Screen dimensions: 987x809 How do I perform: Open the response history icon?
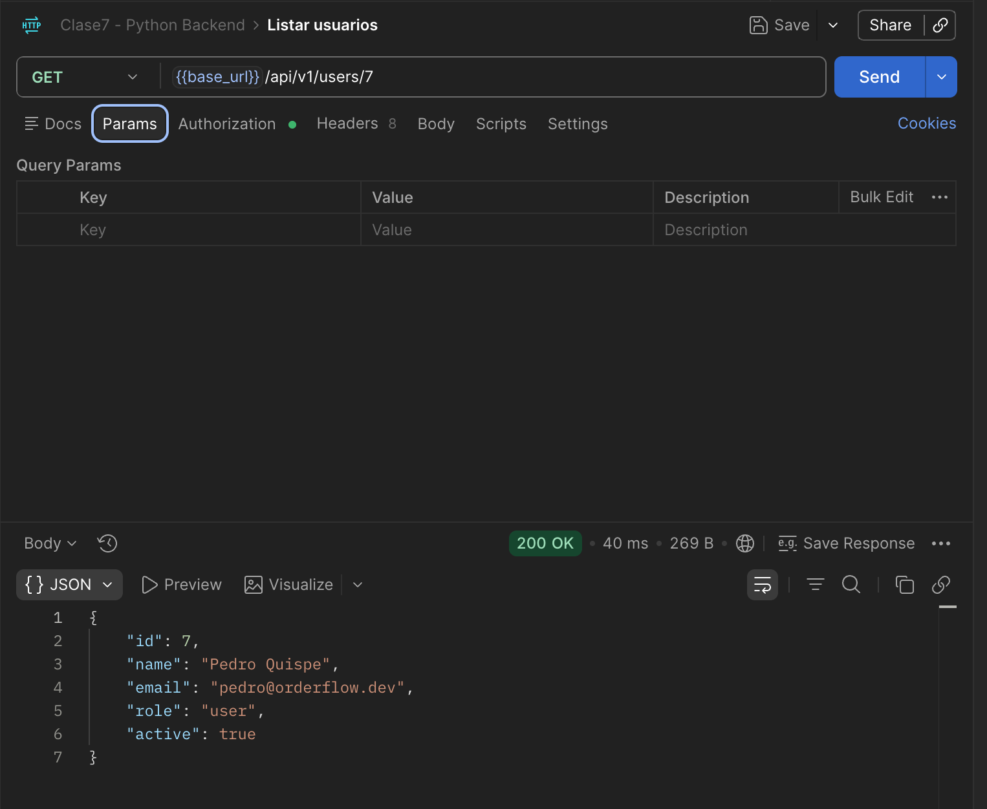click(107, 543)
